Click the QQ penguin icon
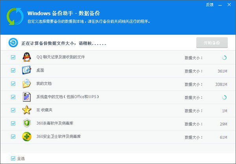 click(27, 57)
